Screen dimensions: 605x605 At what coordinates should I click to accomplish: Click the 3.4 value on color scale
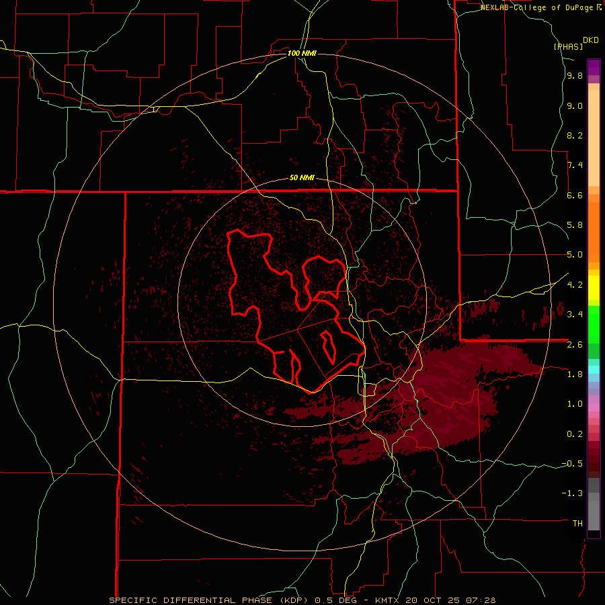pyautogui.click(x=575, y=315)
